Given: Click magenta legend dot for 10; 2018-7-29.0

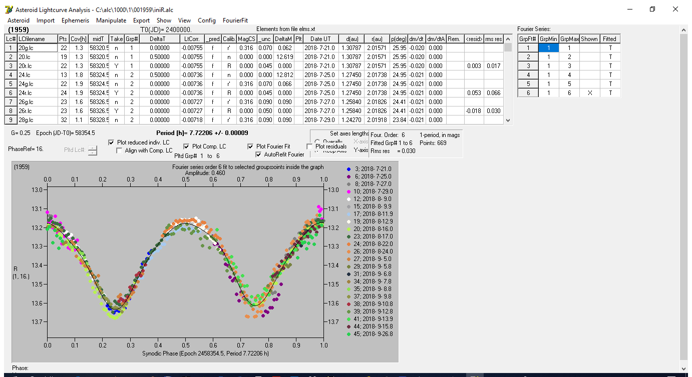Looking at the screenshot, I should (x=349, y=191).
